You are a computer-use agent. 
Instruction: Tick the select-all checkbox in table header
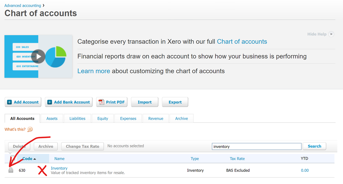coord(13,158)
